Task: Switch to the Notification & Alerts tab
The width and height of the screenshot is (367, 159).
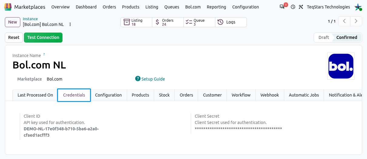Action: [x=343, y=95]
